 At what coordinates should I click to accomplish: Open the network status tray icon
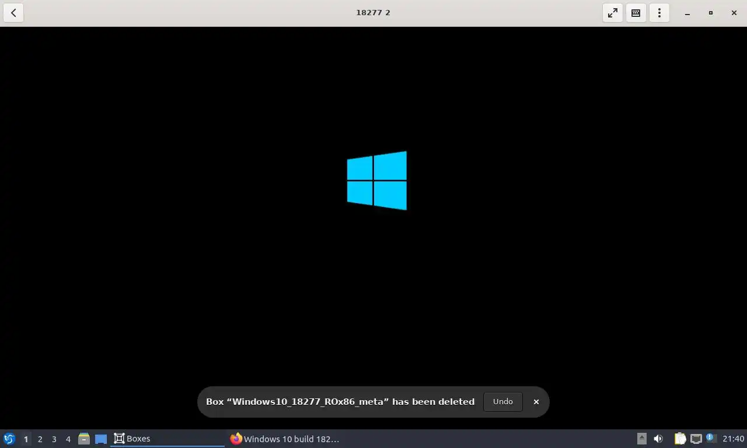pyautogui.click(x=696, y=439)
